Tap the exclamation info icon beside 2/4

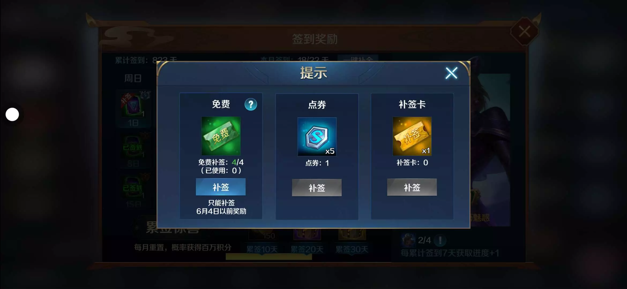[x=440, y=240]
